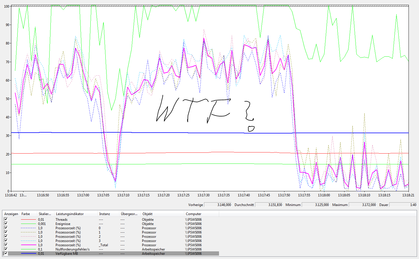Viewport: 419px width, 259px height.
Task: Click the Instanz column header
Action: [x=108, y=214]
